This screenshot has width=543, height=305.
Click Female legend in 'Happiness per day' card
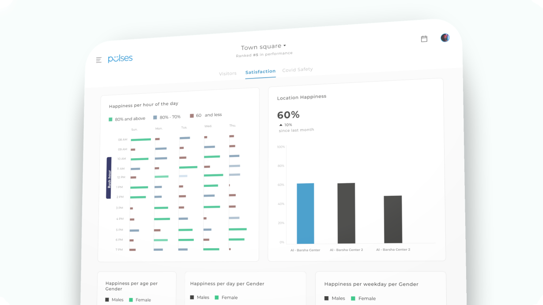[x=226, y=298]
